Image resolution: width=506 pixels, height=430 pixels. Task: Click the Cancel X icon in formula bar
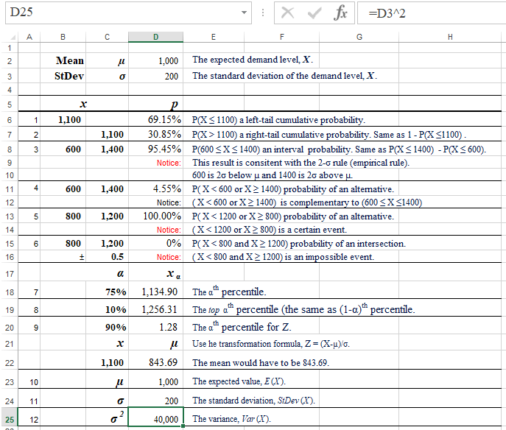[288, 14]
